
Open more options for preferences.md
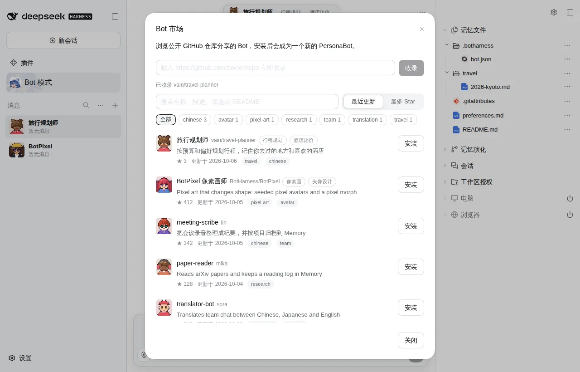pos(567,115)
